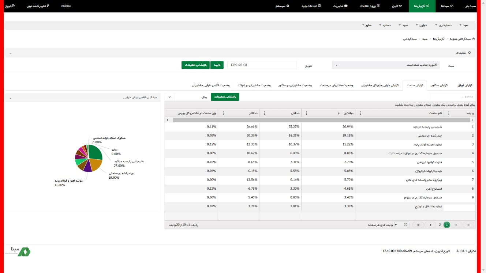This screenshot has width=486, height=273.
Task: Click the home icon in the breadcrumb
Action: [x=474, y=38]
